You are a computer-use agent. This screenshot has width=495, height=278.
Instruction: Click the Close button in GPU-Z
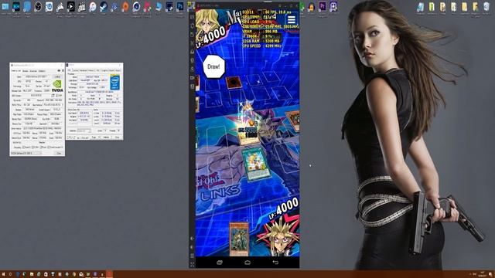click(59, 153)
